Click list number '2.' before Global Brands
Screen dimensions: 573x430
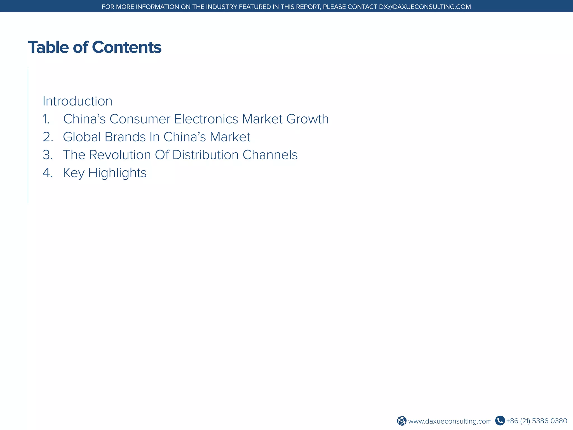point(48,137)
